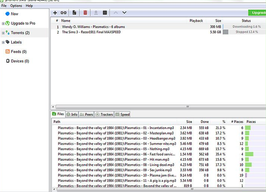Click the 5.58 GB size cell

pyautogui.click(x=215, y=32)
